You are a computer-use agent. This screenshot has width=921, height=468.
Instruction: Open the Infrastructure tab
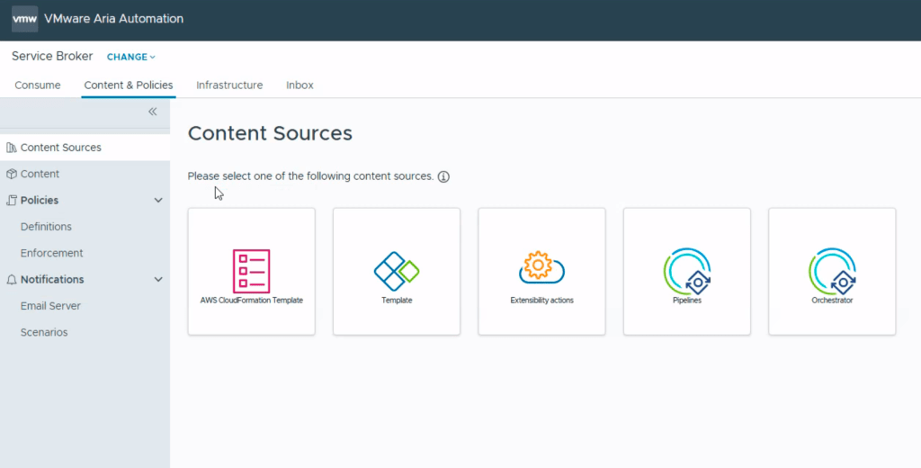[229, 85]
